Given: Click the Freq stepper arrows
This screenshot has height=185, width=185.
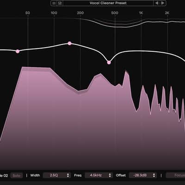Looking at the screenshot, I should pos(110,175).
